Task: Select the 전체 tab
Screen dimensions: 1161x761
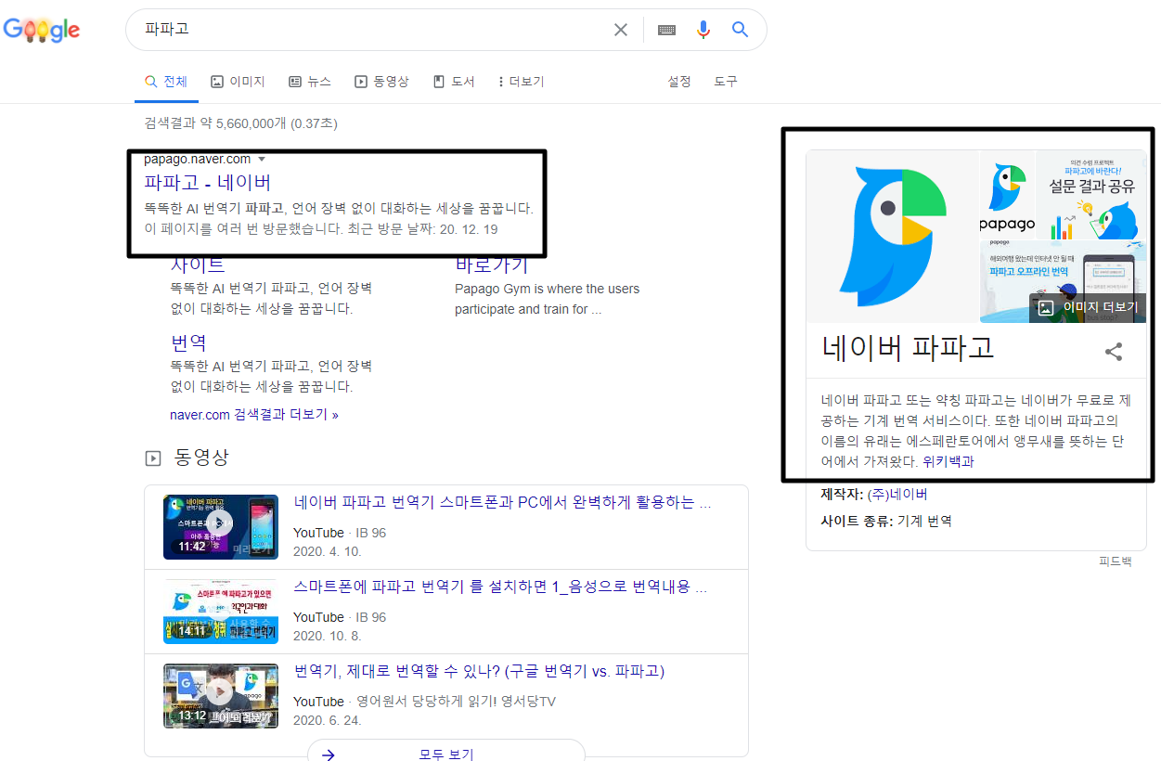Action: point(166,82)
